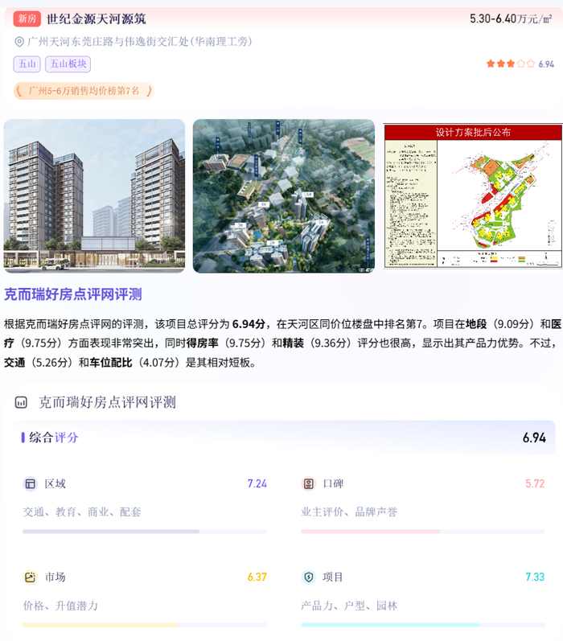Open the 世纪金源天河源筑 project title
Image resolution: width=563 pixels, height=641 pixels.
click(96, 18)
